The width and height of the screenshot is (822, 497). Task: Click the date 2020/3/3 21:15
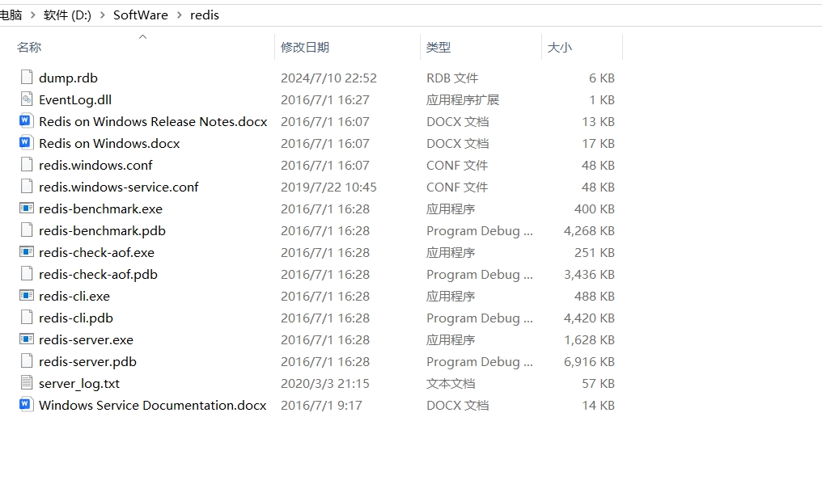tap(325, 384)
